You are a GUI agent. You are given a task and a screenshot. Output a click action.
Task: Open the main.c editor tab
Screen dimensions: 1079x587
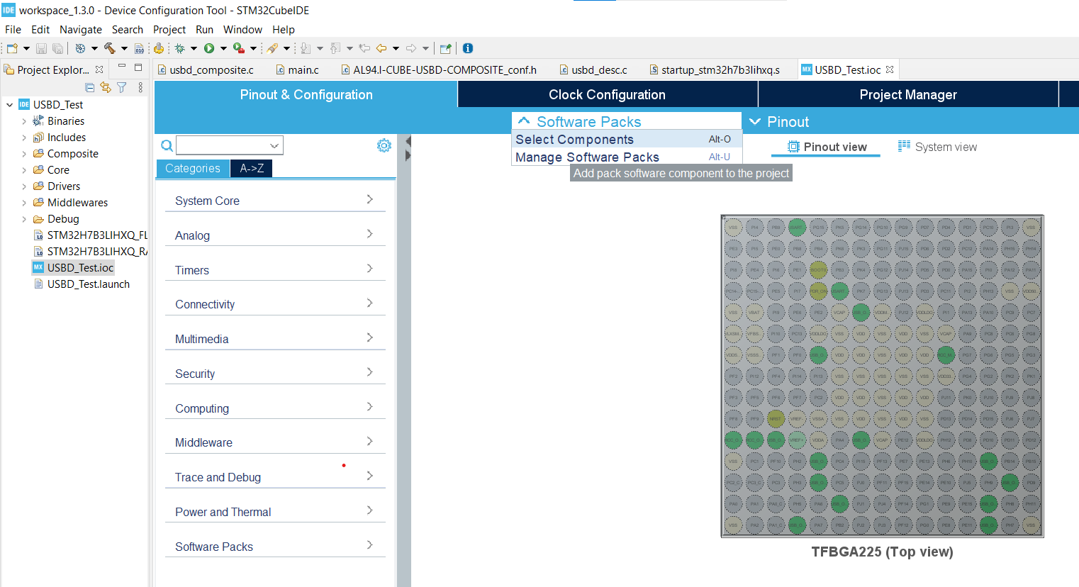click(x=297, y=69)
